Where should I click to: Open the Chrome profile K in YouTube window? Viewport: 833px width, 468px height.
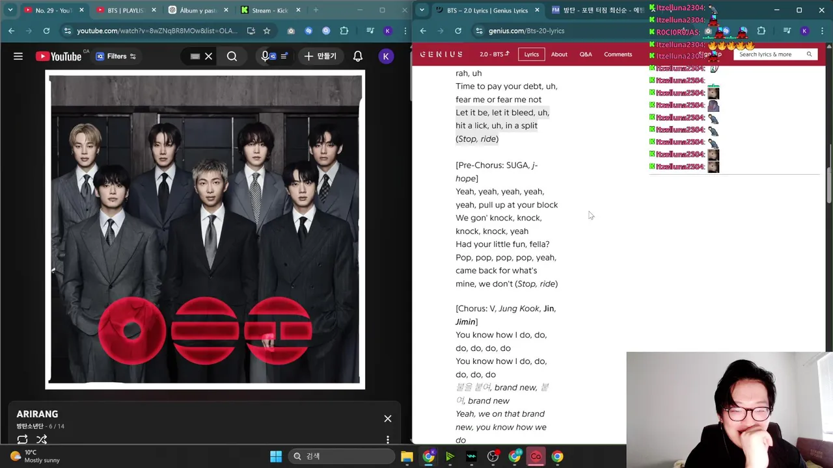coord(388,31)
